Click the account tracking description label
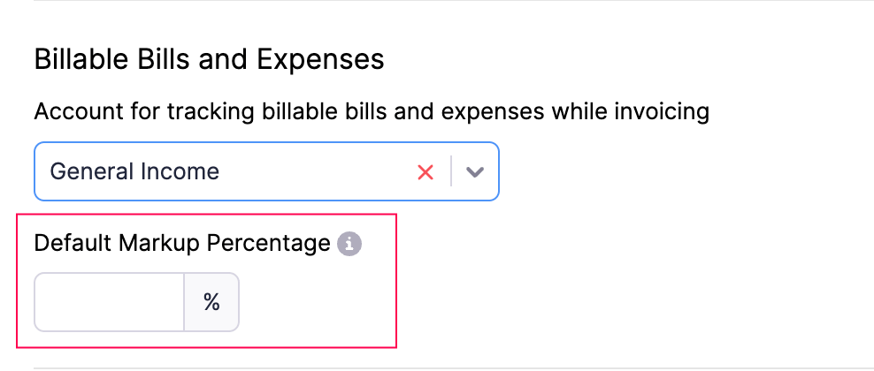Viewport: 874px width, 371px height. tap(372, 112)
